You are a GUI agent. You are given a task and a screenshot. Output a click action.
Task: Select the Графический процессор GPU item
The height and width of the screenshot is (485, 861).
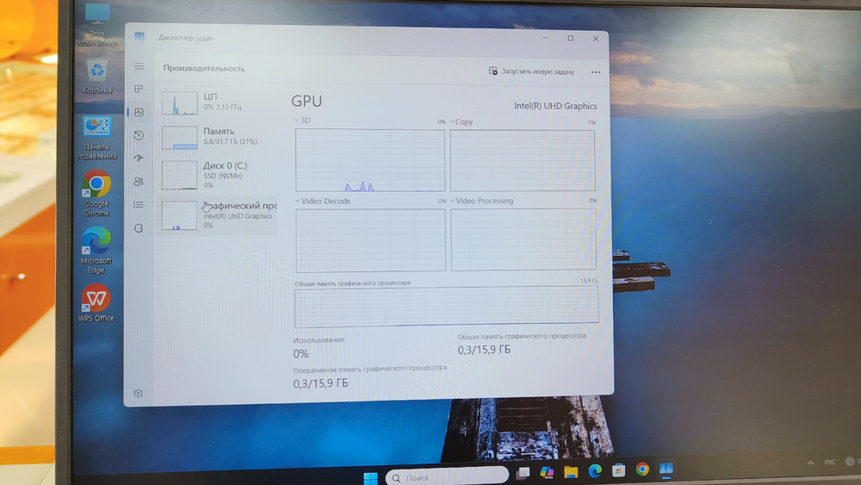tap(217, 215)
